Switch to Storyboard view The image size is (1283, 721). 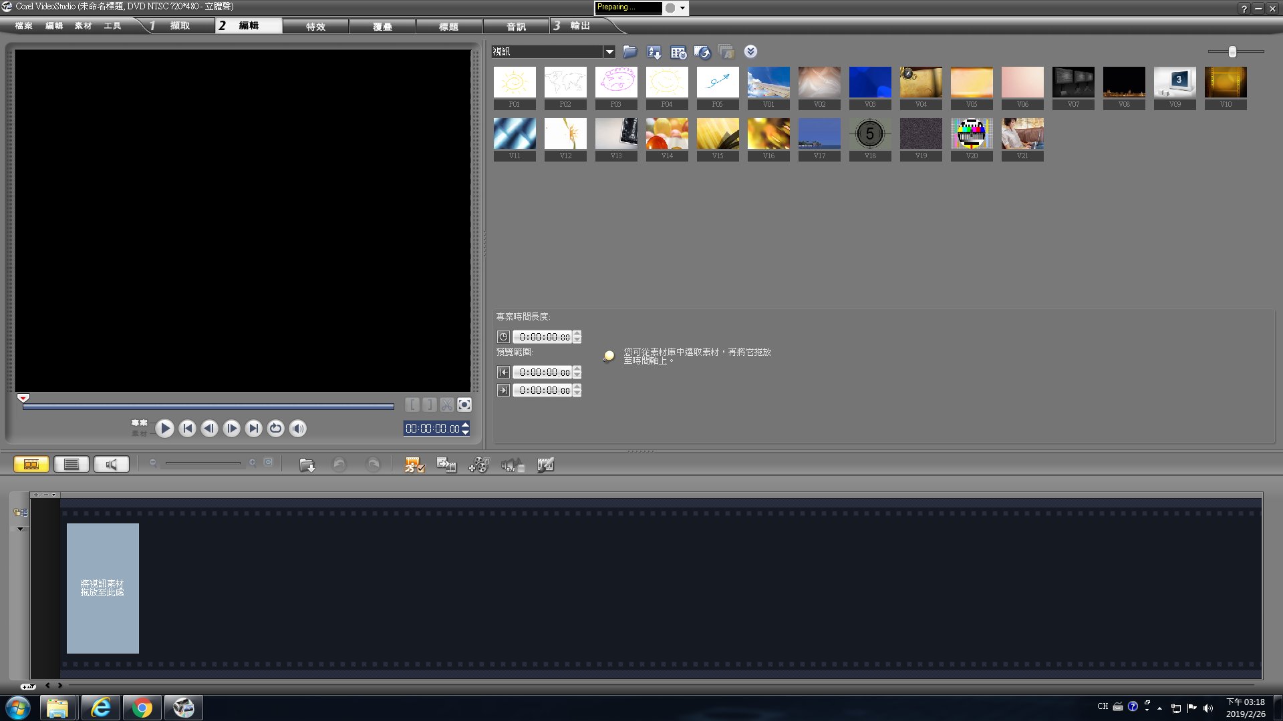coord(31,464)
